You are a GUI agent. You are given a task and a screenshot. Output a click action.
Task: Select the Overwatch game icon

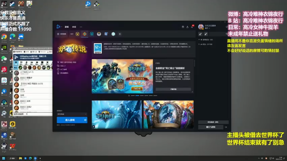[99, 34]
